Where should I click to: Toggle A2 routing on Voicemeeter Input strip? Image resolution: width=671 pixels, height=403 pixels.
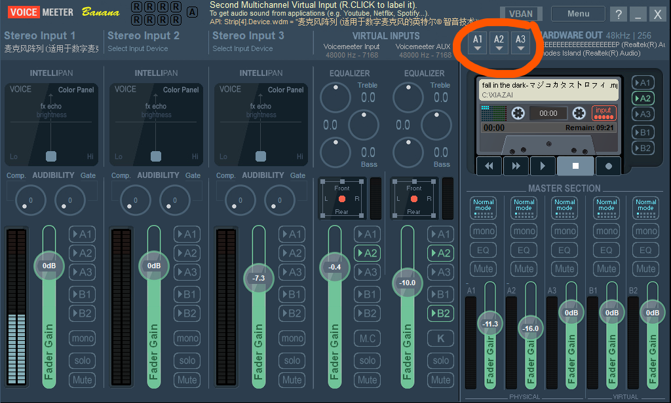[367, 253]
